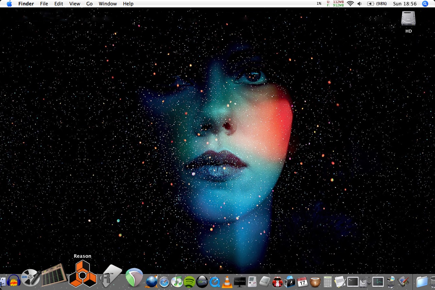The height and width of the screenshot is (290, 435).
Task: Launch XBMC media center
Action: pos(202,282)
